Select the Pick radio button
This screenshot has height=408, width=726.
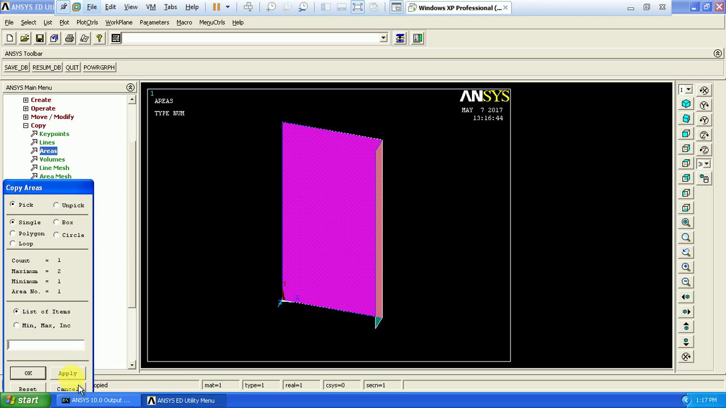[12, 204]
